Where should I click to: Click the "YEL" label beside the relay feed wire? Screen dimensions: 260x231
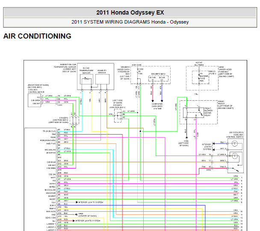click(196, 94)
